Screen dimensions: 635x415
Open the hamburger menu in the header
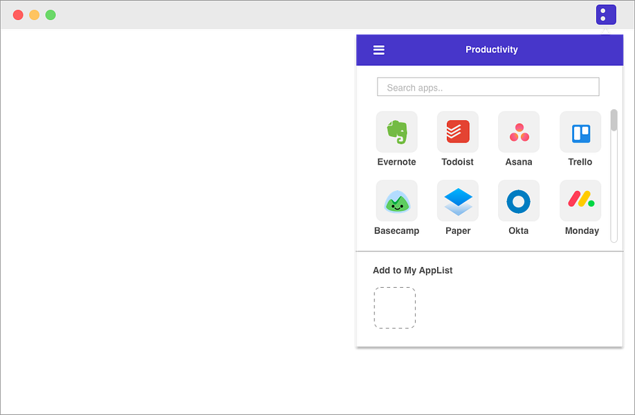point(379,49)
